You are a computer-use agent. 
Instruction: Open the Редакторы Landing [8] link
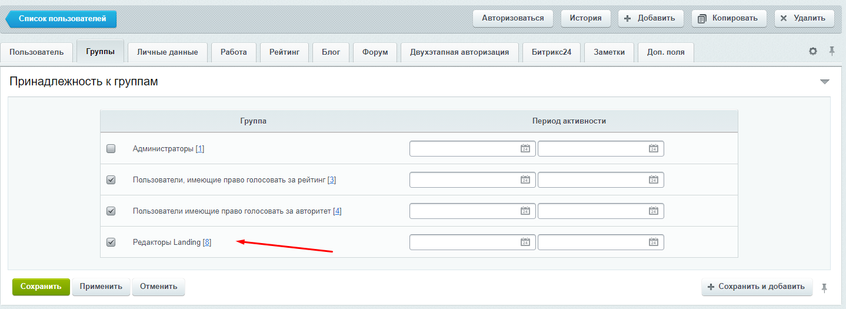(x=207, y=242)
